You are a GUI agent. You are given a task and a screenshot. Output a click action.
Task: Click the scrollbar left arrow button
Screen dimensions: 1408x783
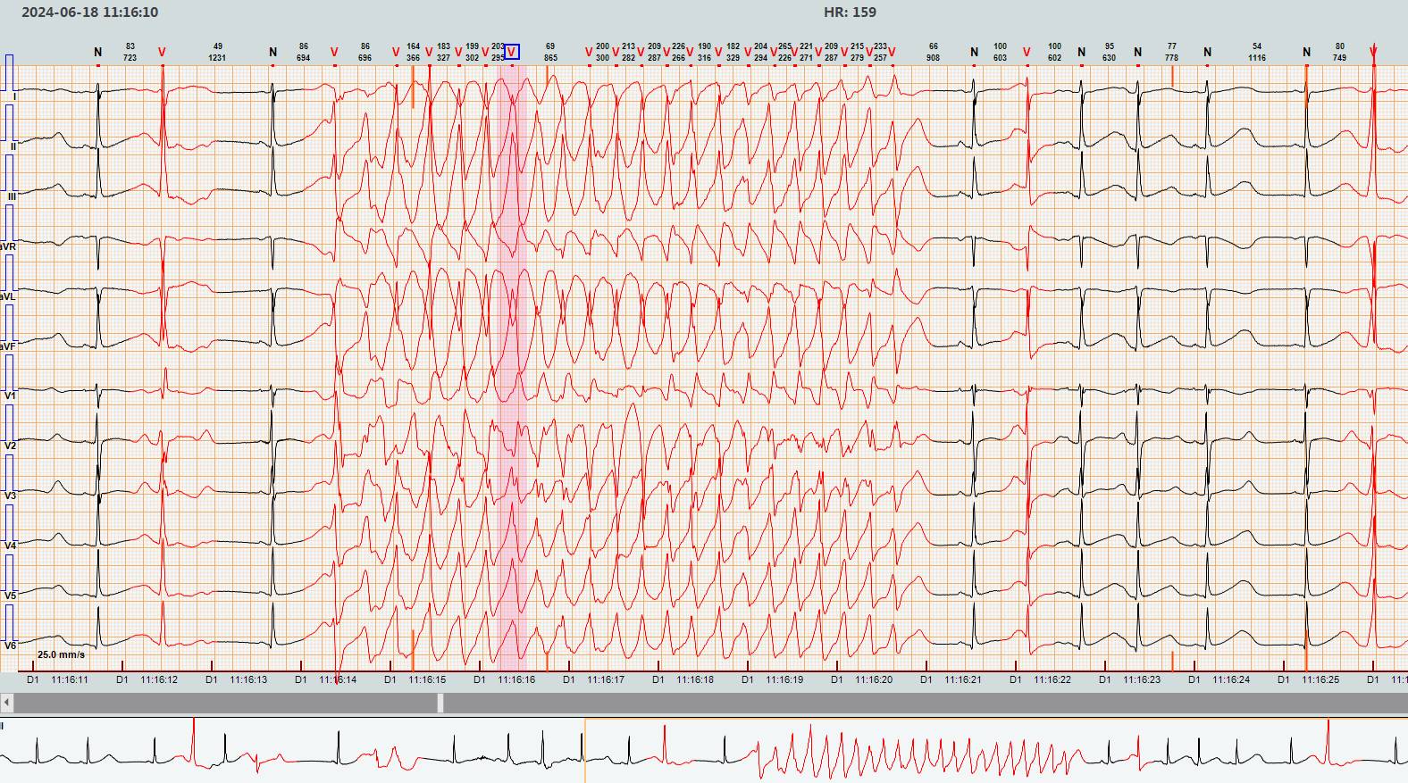(6, 703)
